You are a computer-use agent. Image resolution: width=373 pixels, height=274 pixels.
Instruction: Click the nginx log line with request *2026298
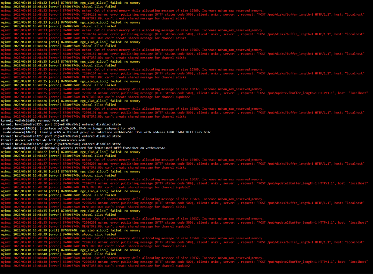click(184, 222)
